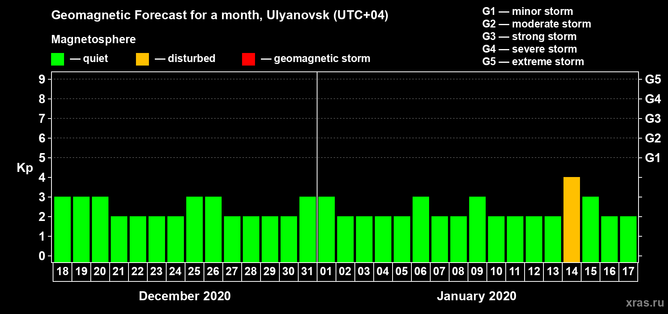This screenshot has width=668, height=314.
Task: Click the 'G2 — moderate storm' legend line
Action: [537, 24]
